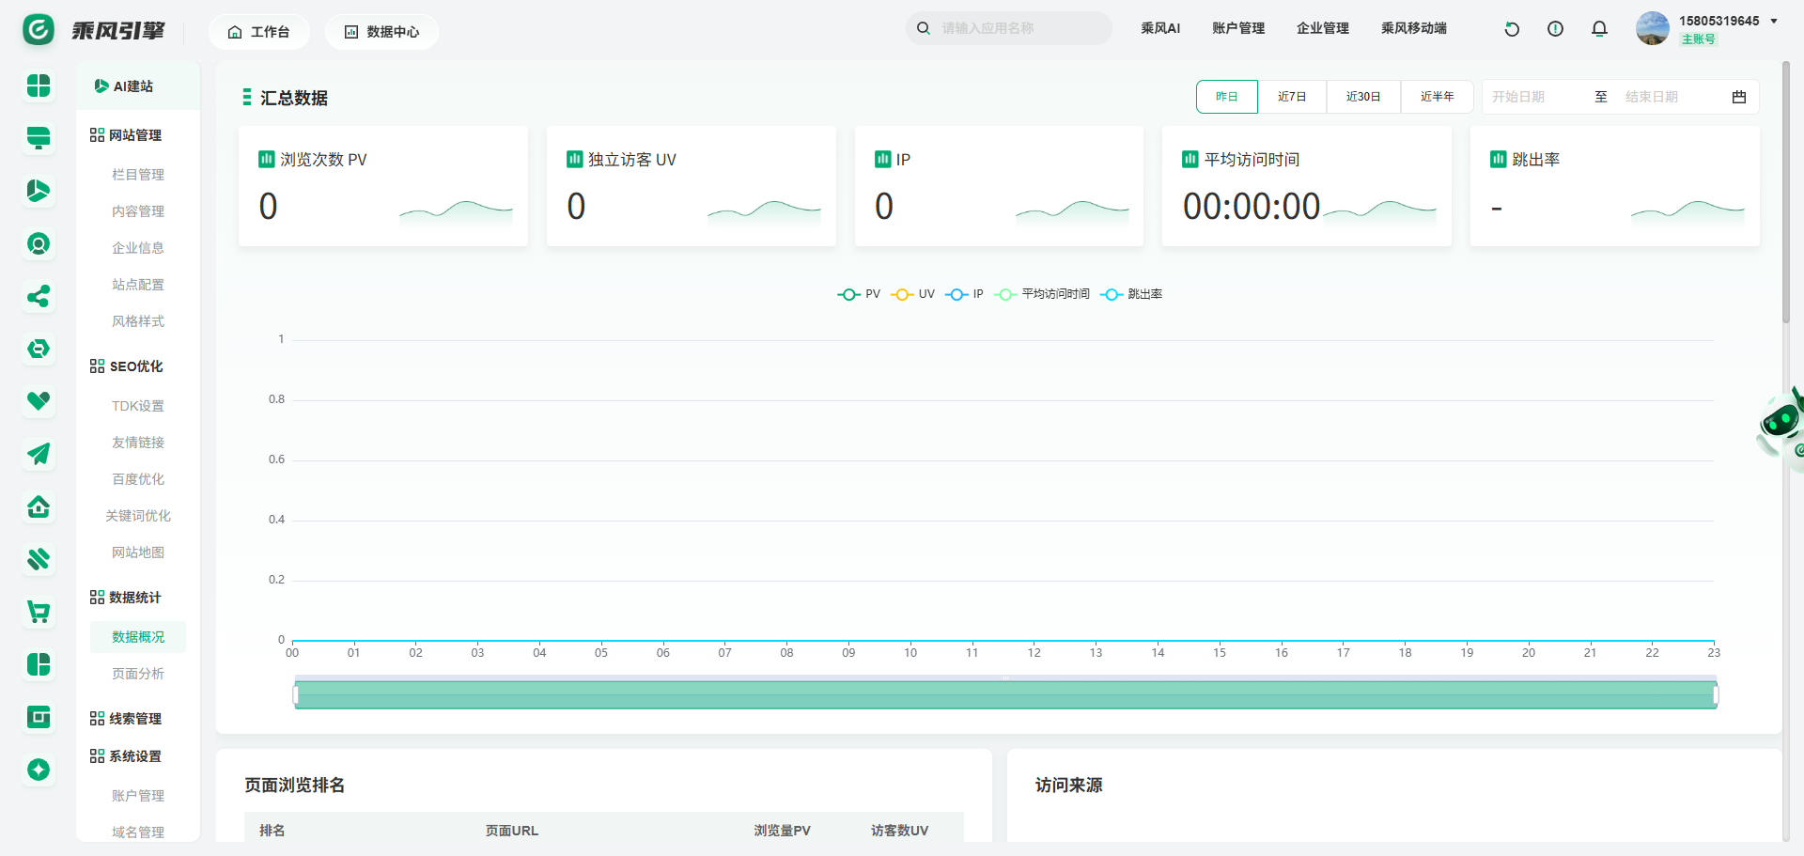1804x856 pixels.
Task: Select the share icon in left sidebar
Action: point(39,297)
